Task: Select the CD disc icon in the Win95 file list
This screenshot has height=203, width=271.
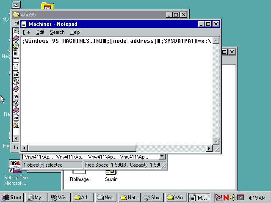Action: 16,45
